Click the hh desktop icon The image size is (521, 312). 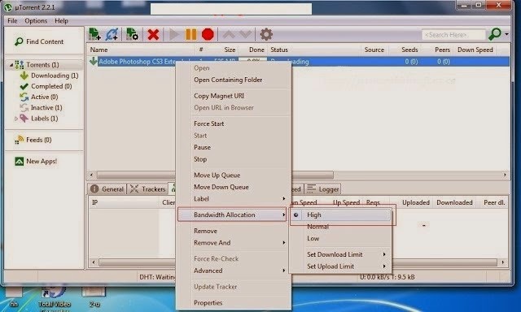[14, 297]
